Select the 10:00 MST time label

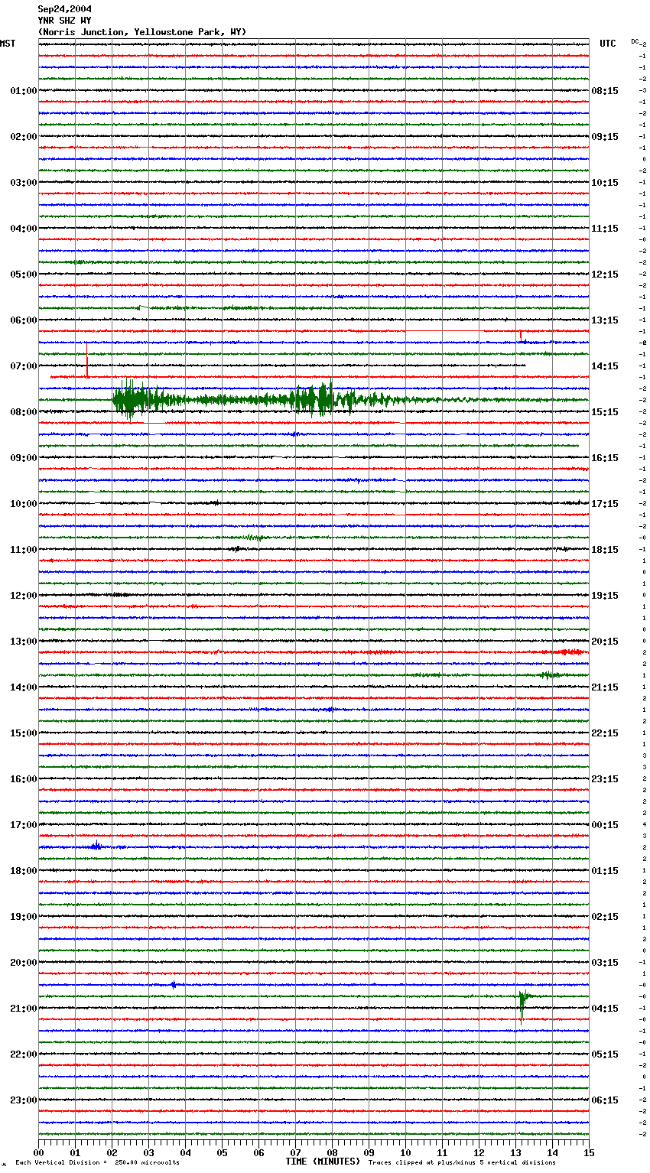24,504
